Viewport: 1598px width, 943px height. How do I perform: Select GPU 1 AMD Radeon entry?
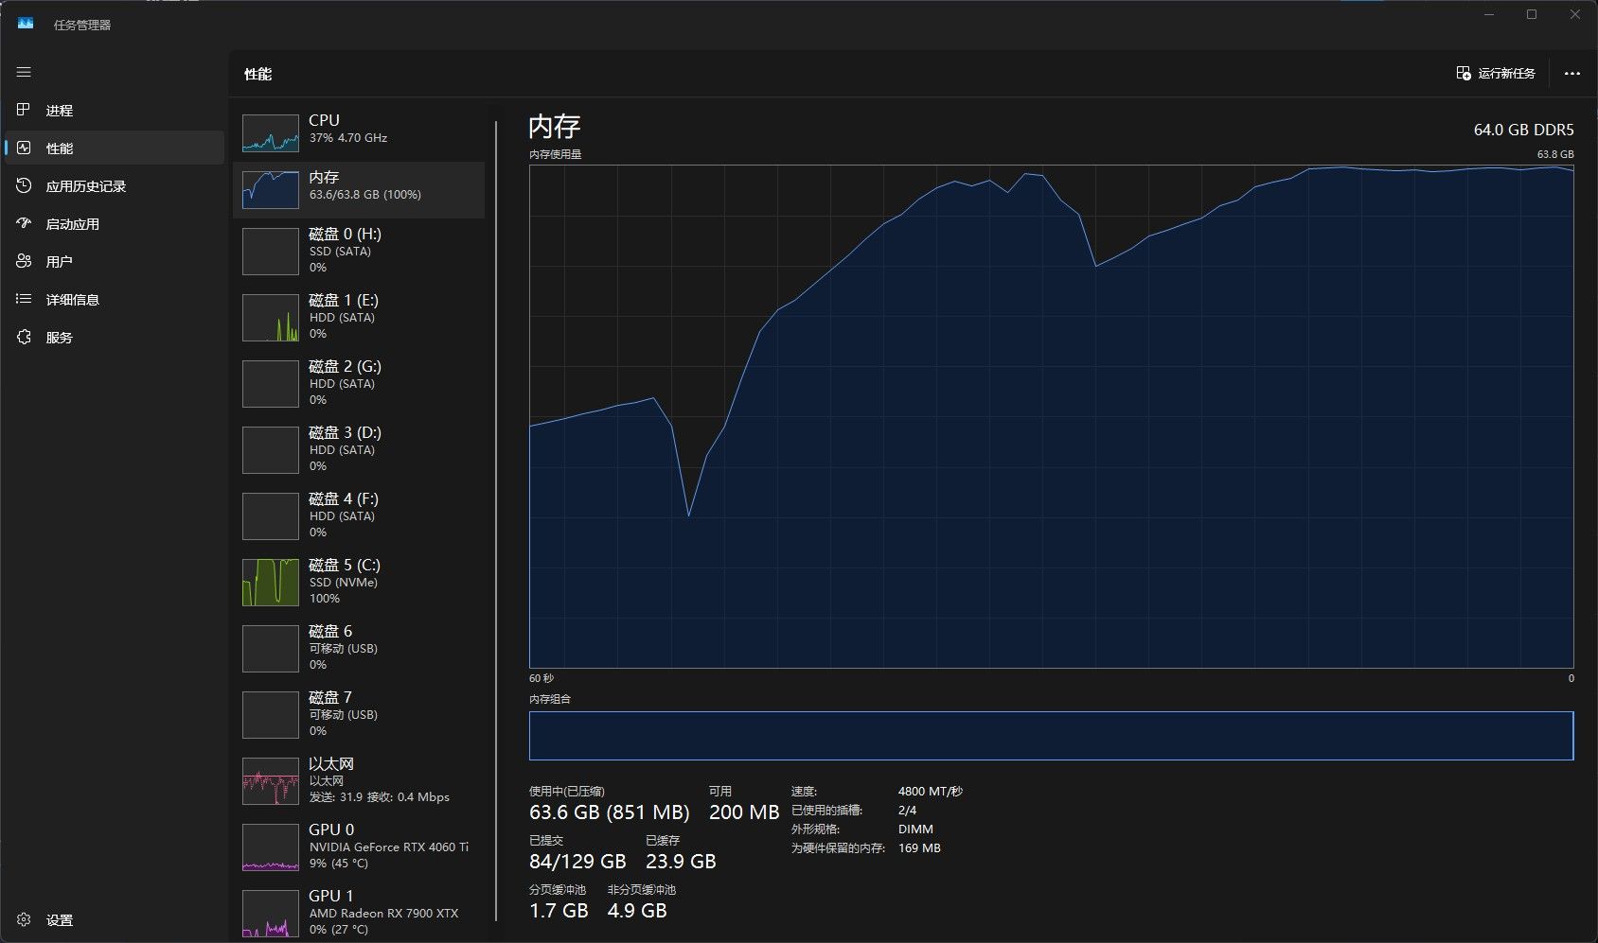point(359,913)
